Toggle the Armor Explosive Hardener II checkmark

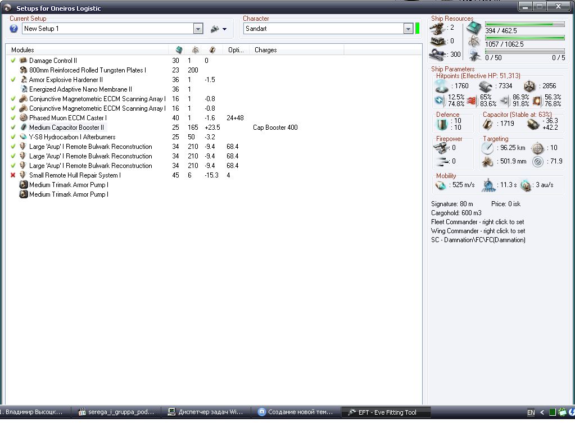tap(13, 80)
